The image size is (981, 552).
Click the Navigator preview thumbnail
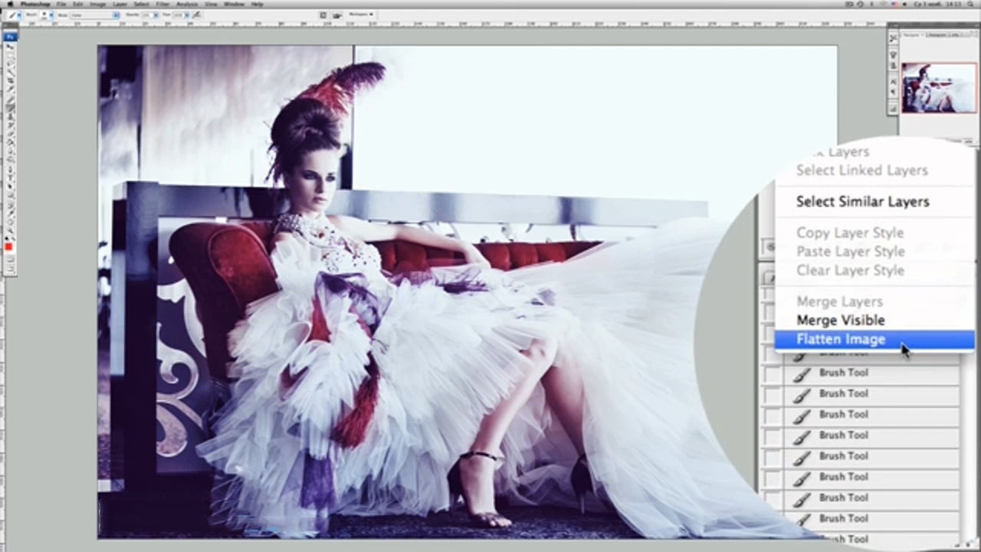[x=939, y=87]
